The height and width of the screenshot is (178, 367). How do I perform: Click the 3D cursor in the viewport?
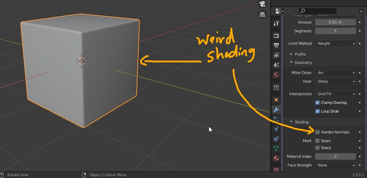click(82, 61)
